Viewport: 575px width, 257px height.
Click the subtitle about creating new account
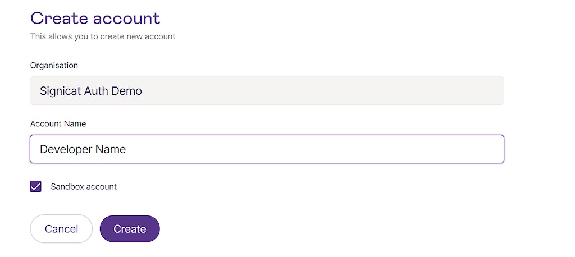pos(103,36)
